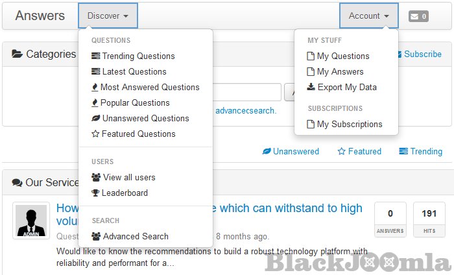Go to My Questions in Account menu

pos(343,56)
